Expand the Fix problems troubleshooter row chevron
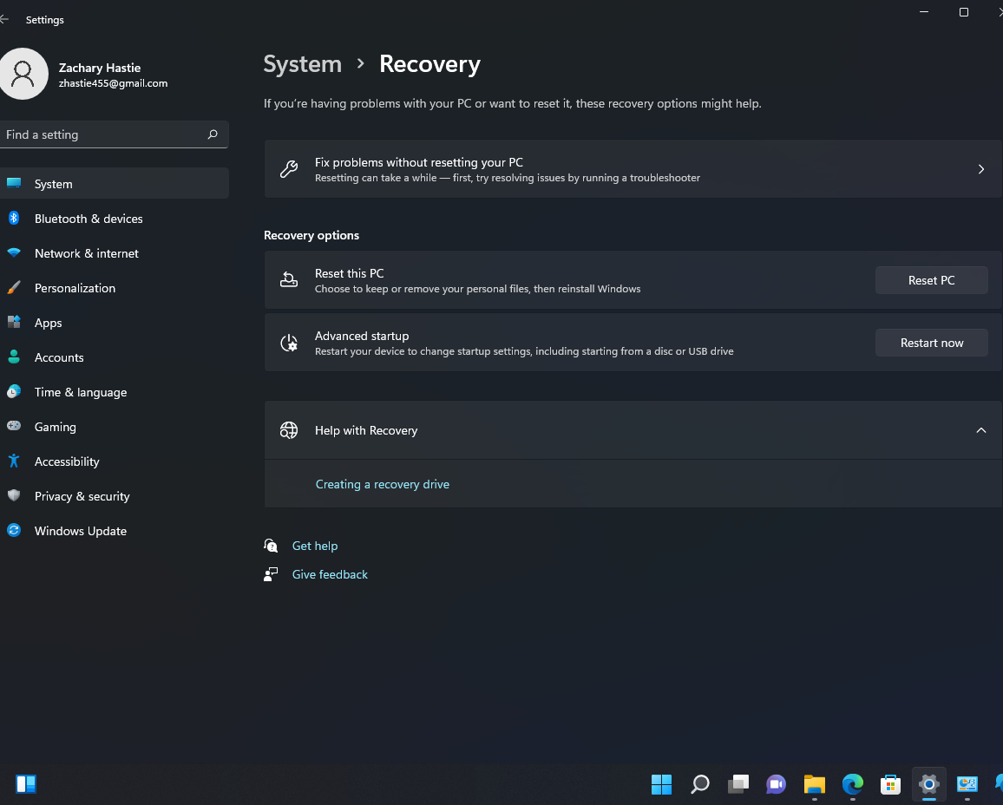Image resolution: width=1003 pixels, height=805 pixels. pos(981,169)
